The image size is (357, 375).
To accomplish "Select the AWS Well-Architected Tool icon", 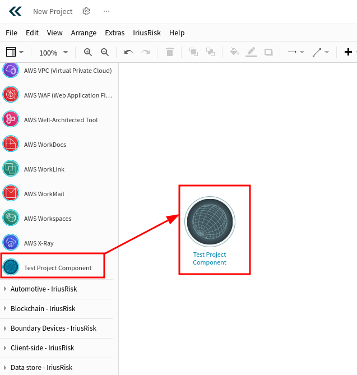I will coord(11,119).
